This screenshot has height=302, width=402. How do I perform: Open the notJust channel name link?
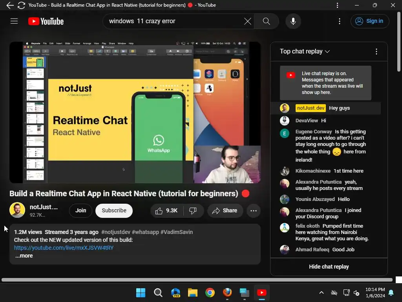[44, 207]
